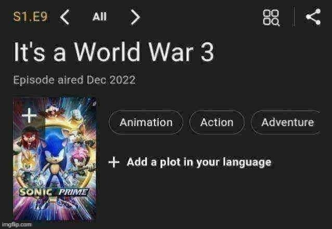Add Sonic Prime to watchlist via poster plus
The height and width of the screenshot is (229, 332).
(29, 115)
